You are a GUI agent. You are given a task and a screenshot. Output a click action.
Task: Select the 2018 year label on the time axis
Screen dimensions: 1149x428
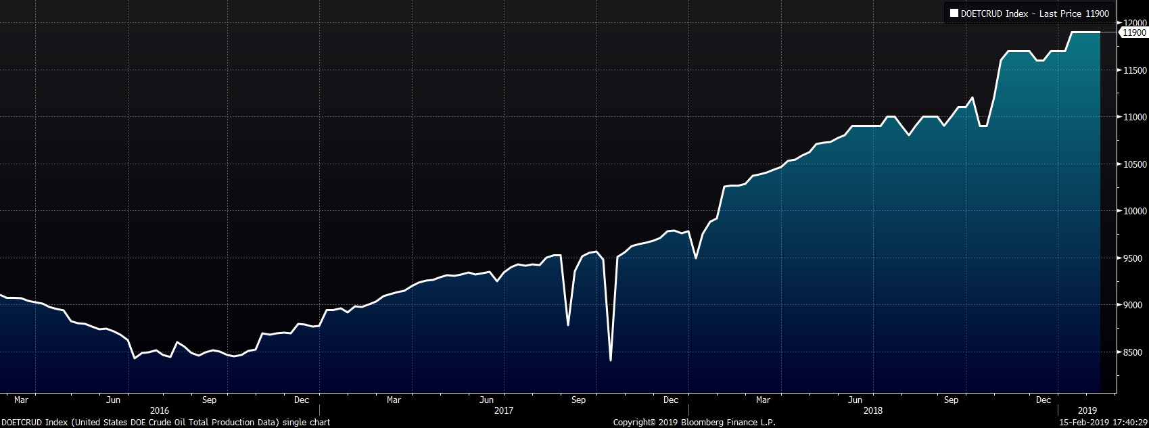[872, 410]
